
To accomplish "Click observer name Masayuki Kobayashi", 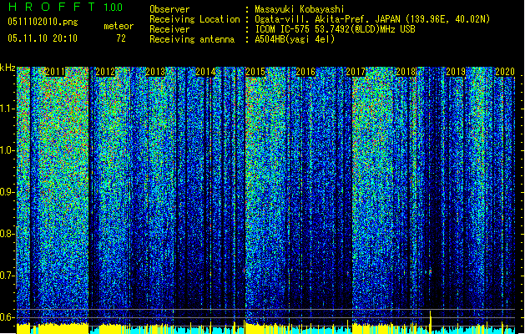I will [x=300, y=9].
